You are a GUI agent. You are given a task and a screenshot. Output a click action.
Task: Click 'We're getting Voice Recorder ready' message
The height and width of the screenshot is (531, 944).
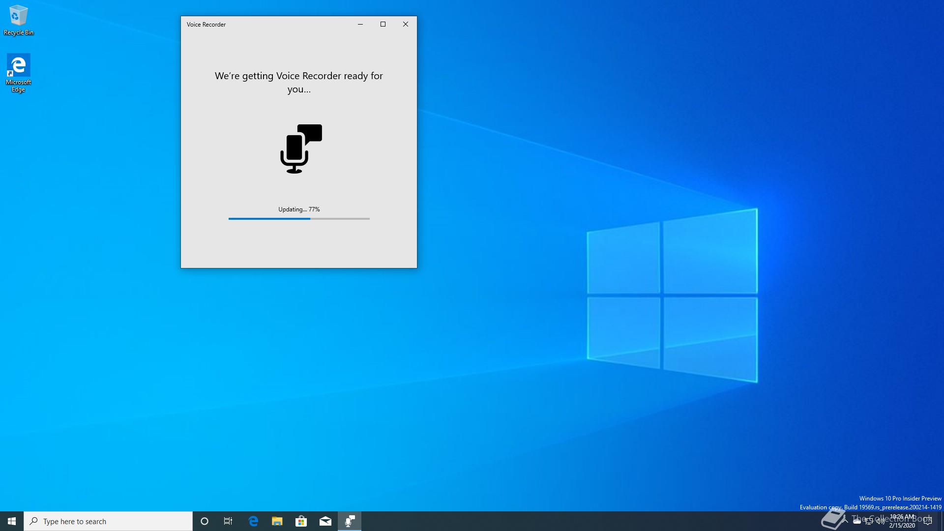pyautogui.click(x=299, y=82)
